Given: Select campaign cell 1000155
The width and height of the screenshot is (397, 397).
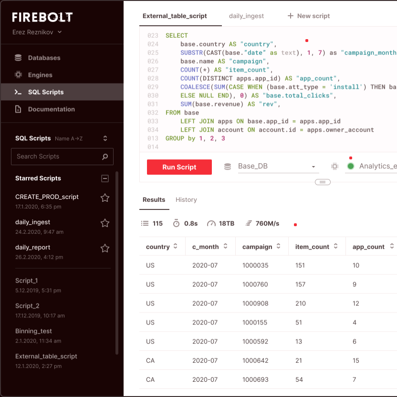Looking at the screenshot, I should 255,322.
